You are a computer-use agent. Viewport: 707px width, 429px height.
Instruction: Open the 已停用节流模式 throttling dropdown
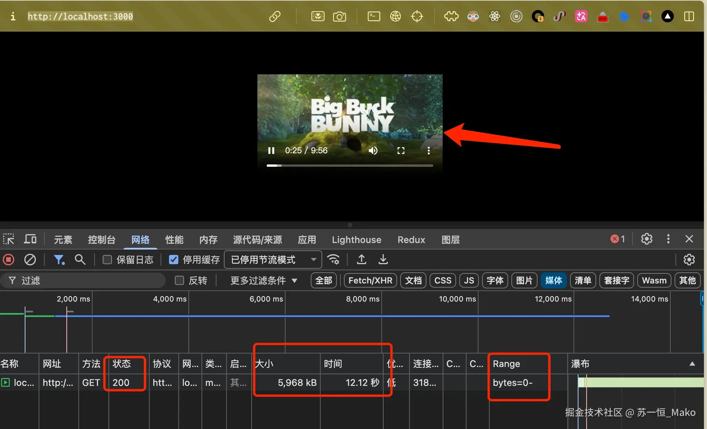point(273,260)
